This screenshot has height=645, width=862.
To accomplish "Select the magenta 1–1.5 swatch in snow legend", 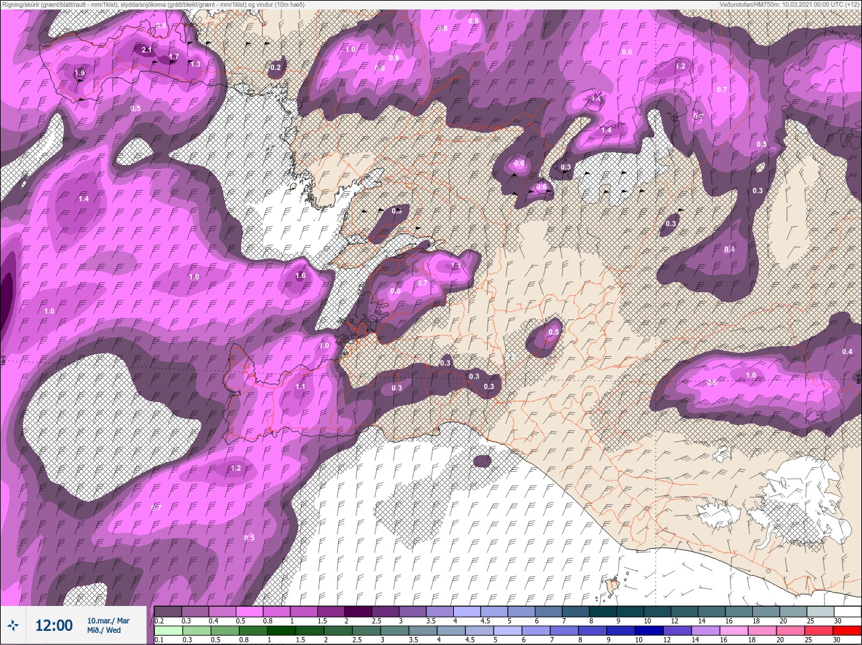I will click(x=304, y=612).
